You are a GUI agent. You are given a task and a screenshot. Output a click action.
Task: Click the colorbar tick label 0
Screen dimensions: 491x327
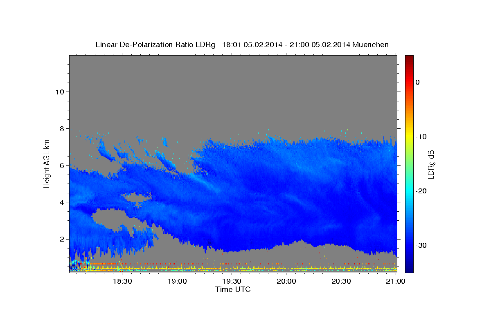click(418, 82)
